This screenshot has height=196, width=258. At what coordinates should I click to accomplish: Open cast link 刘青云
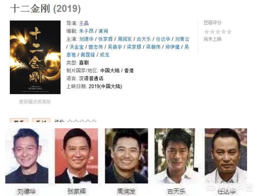tap(182, 39)
